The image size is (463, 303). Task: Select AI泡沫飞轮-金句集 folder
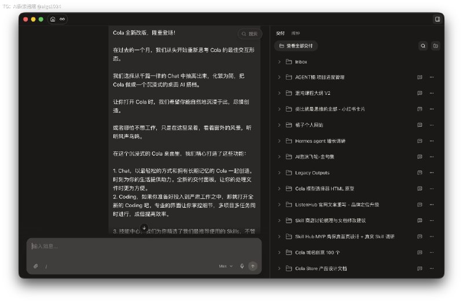[x=314, y=157]
